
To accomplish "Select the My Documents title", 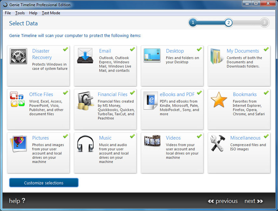I will (243, 51).
